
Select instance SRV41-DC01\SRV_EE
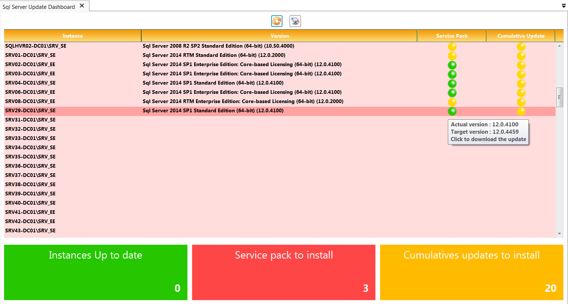[x=30, y=212]
